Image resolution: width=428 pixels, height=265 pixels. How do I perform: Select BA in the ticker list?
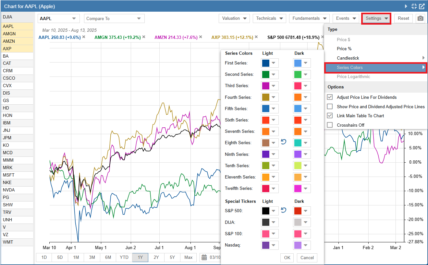[17, 56]
